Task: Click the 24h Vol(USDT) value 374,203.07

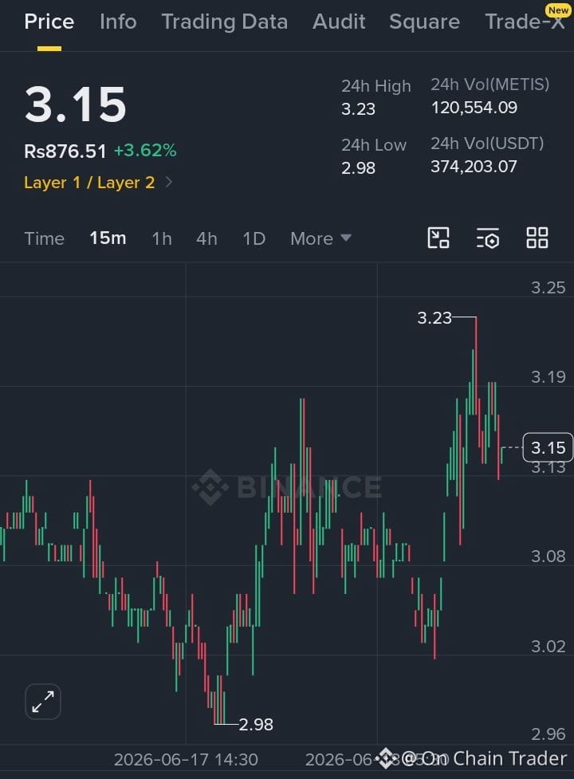Action: coord(474,167)
